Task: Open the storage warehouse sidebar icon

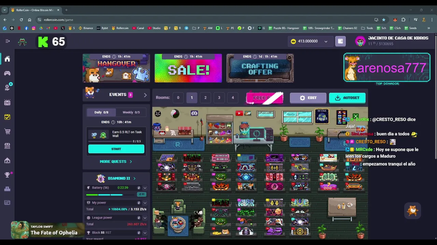Action: point(7,160)
